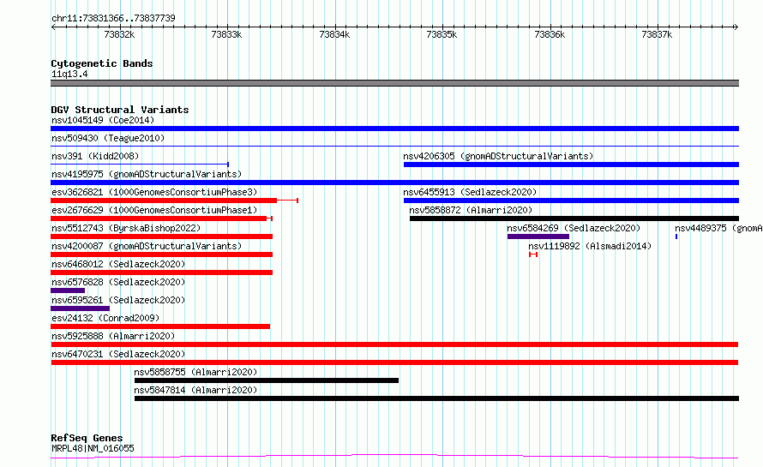Image resolution: width=763 pixels, height=467 pixels.
Task: Click the 73833k ruler tick label
Action: click(x=226, y=34)
